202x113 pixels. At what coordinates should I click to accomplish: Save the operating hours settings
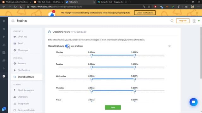coord(113,107)
